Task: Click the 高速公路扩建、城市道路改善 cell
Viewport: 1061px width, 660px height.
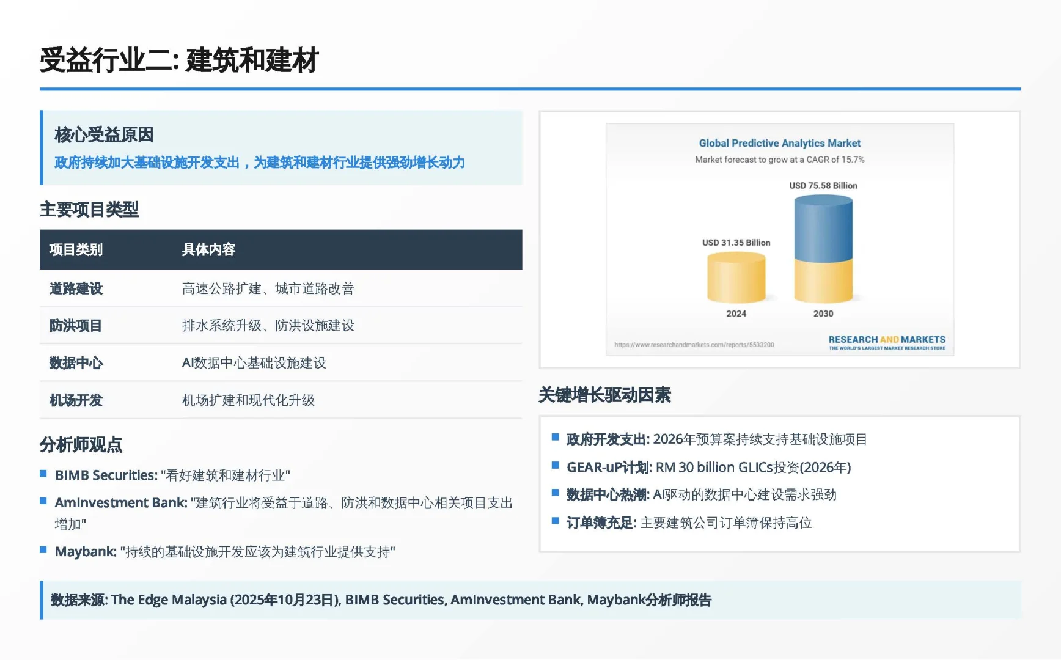Action: pos(268,288)
